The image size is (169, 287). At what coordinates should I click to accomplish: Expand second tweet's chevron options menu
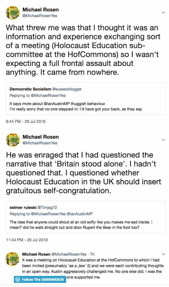tap(163, 140)
